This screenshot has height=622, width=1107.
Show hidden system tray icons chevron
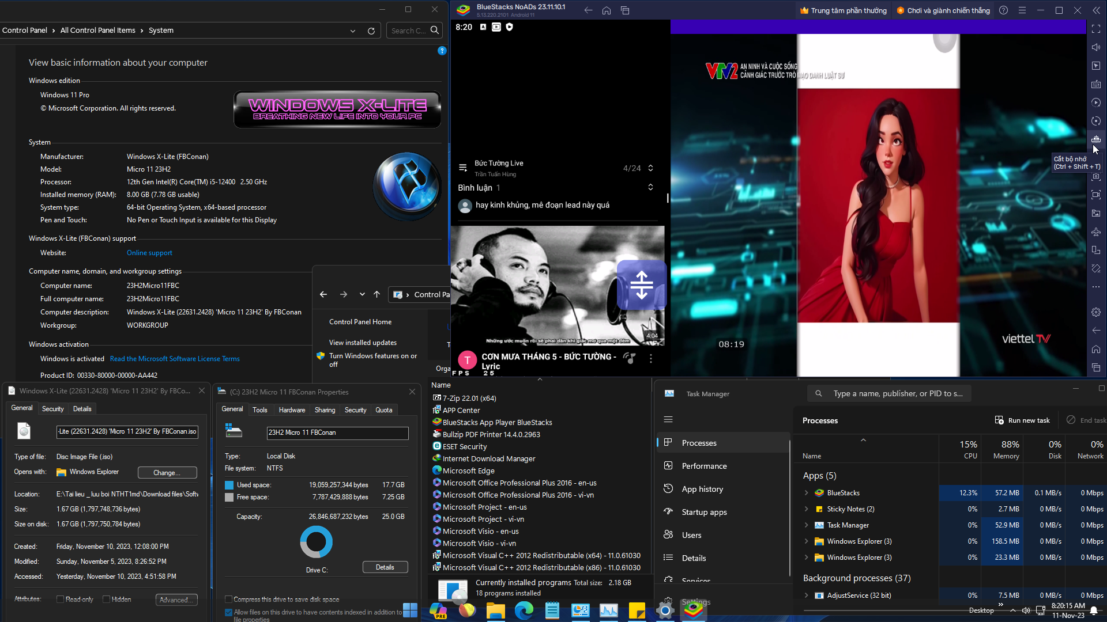(x=1013, y=610)
